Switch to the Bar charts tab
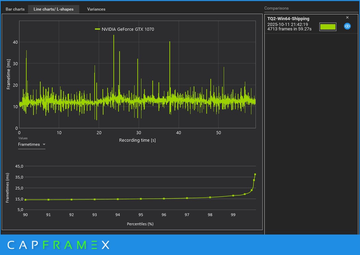The image size is (360, 255). tap(15, 9)
